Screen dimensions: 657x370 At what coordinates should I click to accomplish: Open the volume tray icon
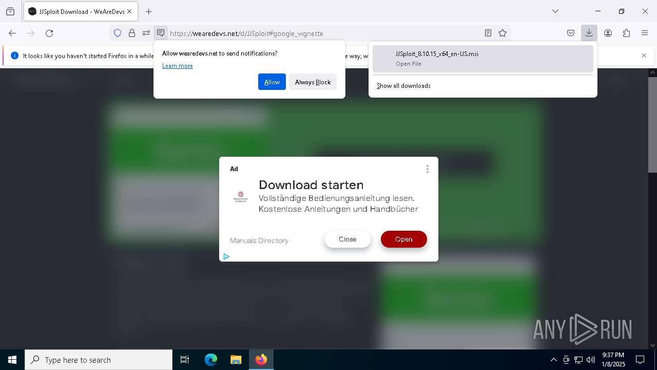tap(591, 360)
